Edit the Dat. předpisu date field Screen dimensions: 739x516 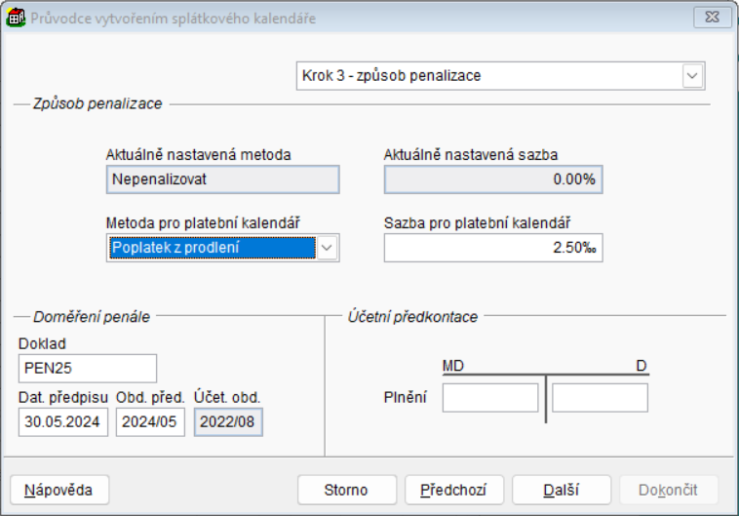64,421
